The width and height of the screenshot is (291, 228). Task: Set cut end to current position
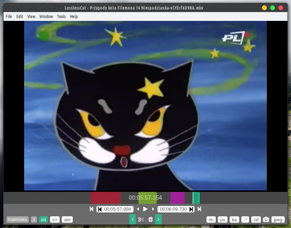[x=191, y=209]
